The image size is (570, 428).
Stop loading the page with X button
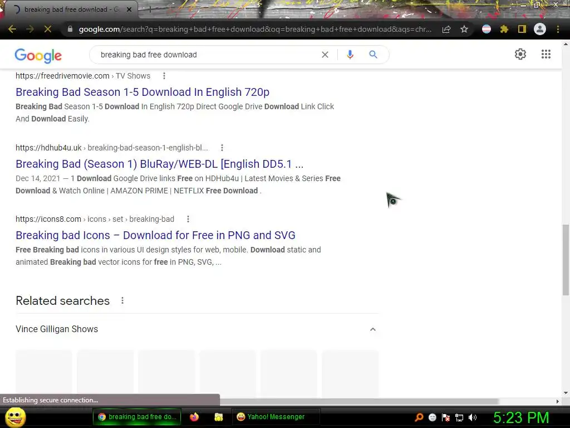pyautogui.click(x=48, y=29)
